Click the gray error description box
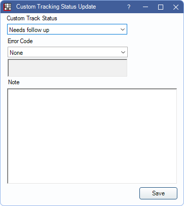 (67, 68)
